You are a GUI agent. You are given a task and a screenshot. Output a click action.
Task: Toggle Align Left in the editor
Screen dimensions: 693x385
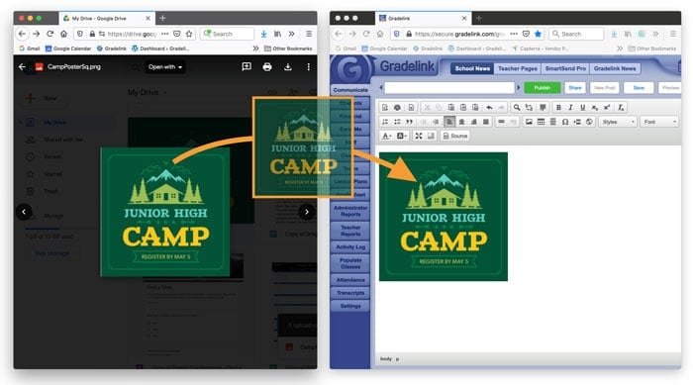point(449,122)
